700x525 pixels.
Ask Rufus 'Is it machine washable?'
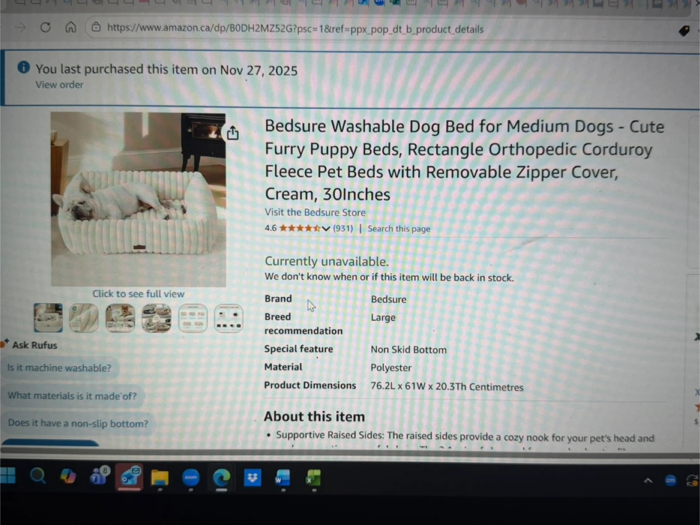pyautogui.click(x=59, y=368)
